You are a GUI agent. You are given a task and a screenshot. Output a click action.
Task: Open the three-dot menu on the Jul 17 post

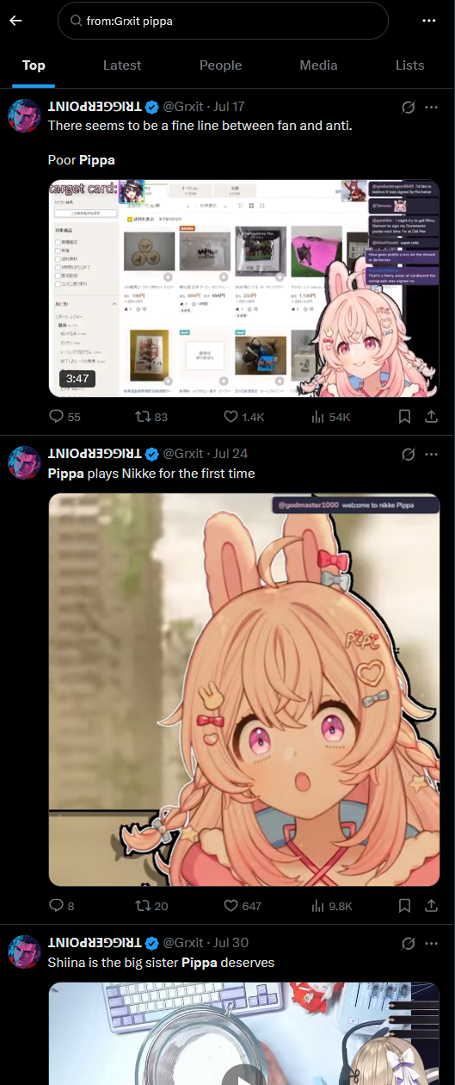point(432,107)
